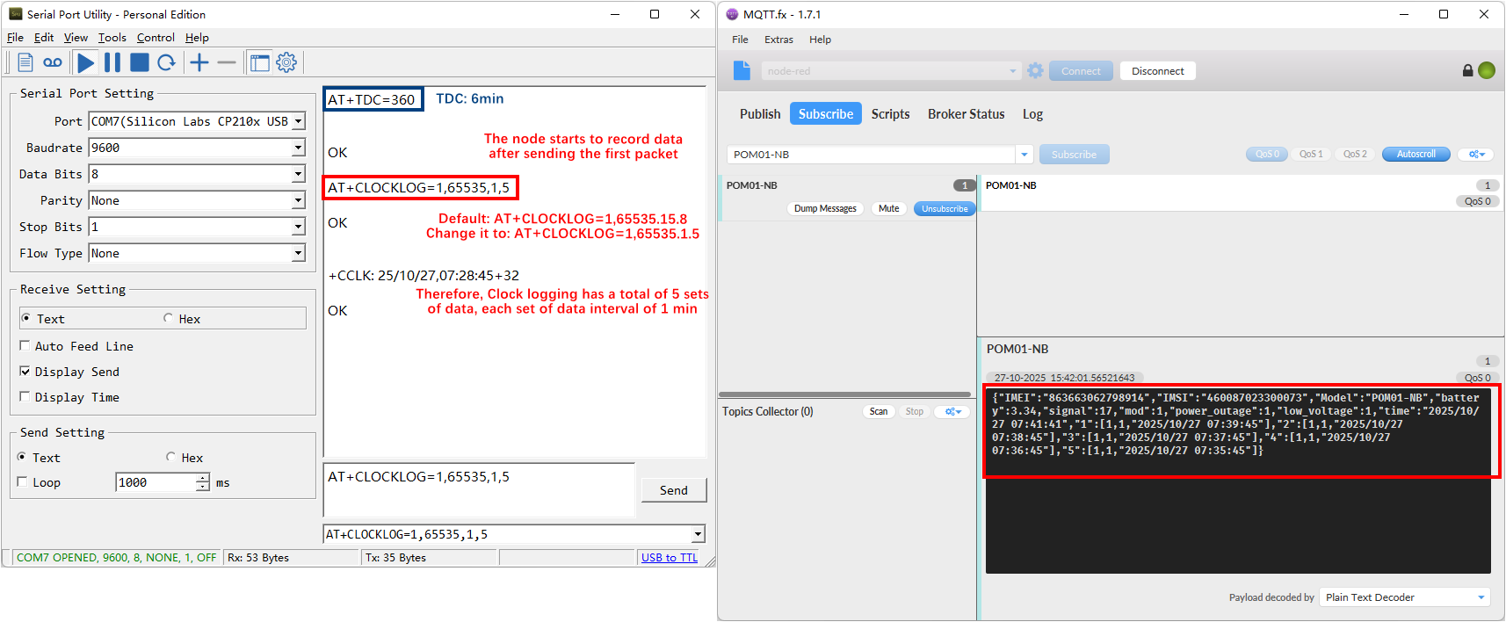Open subscribe options gear dropdown near Autoscroll
This screenshot has height=622, width=1506.
[x=1476, y=155]
